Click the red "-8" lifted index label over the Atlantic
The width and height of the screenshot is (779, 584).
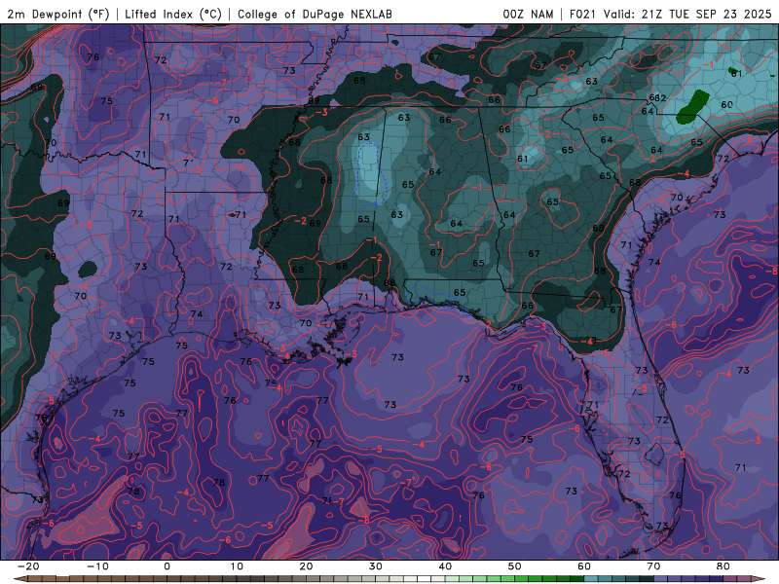(x=770, y=272)
